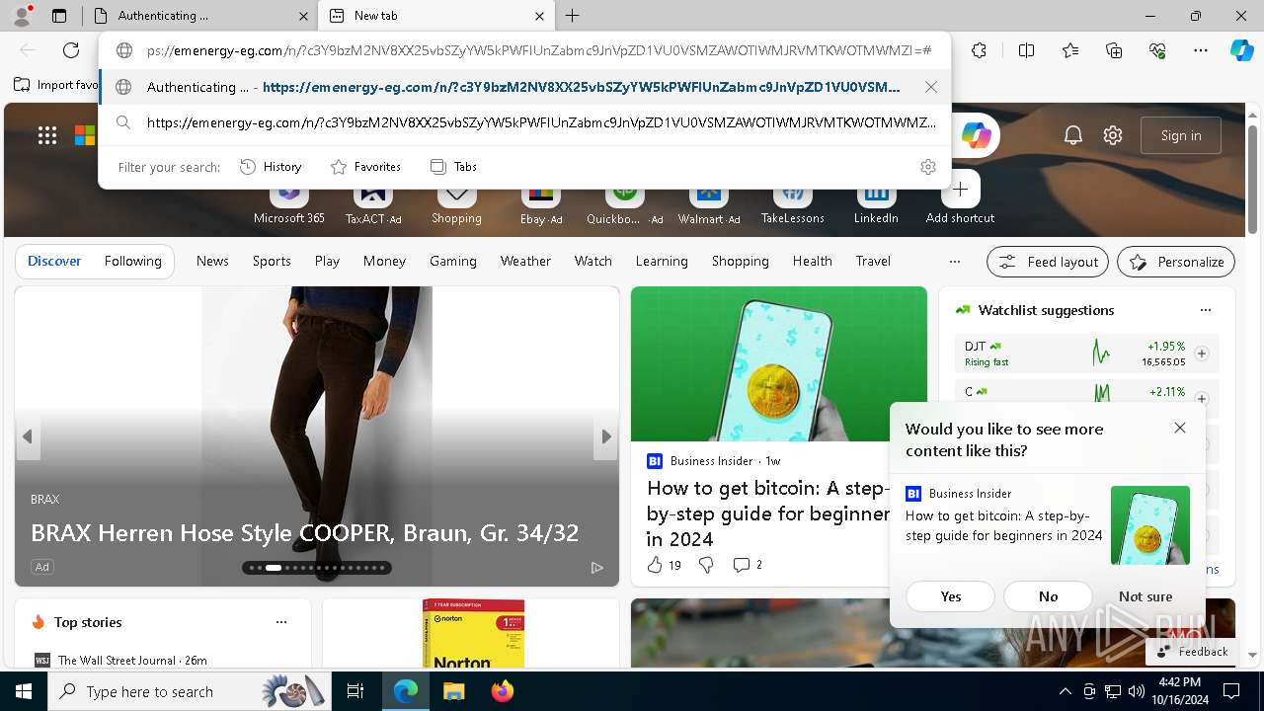1264x711 pixels.
Task: Open Top stories more options
Action: 281,622
